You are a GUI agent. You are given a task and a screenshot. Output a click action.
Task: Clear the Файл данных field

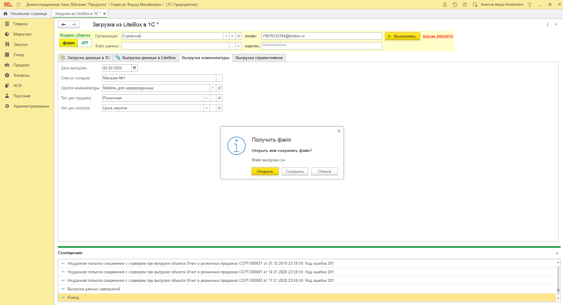click(239, 46)
